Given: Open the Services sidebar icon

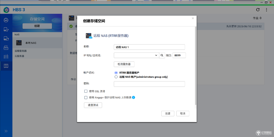Looking at the screenshot, I should click(x=6, y=57).
